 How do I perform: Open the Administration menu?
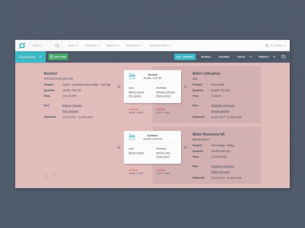tap(160, 45)
